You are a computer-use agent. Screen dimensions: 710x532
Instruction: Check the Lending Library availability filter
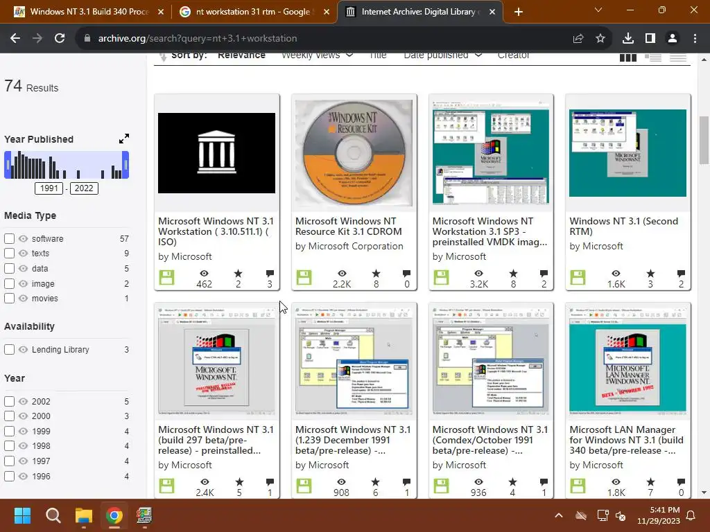pos(9,350)
